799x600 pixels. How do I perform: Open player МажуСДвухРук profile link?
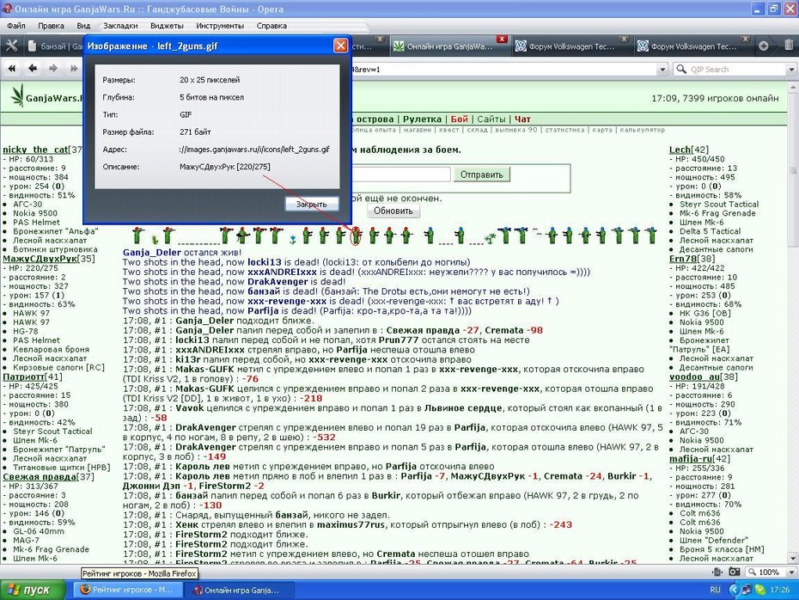(x=40, y=259)
